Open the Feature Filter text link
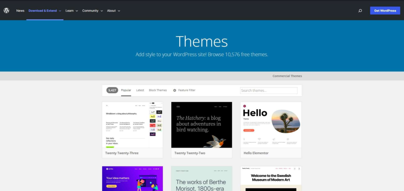Screen dimensions: 404x191 click(187, 90)
